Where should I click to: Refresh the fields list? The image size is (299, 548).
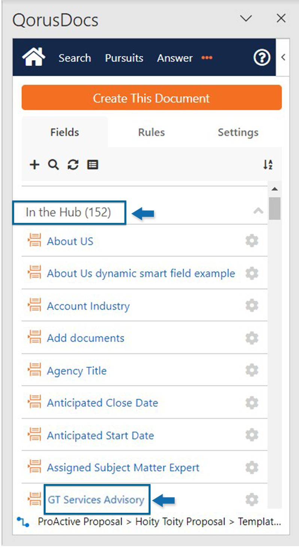point(73,165)
